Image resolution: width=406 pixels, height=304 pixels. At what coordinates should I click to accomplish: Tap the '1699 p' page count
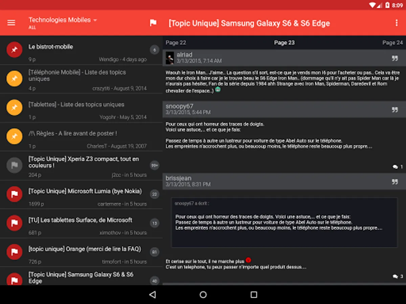tap(36, 204)
